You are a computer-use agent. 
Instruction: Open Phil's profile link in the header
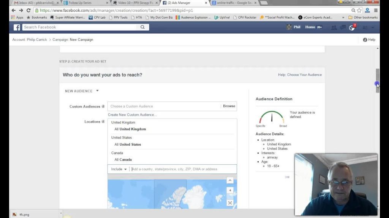click(294, 27)
